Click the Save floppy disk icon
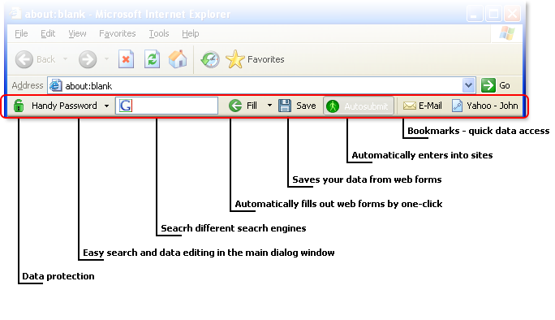 pyautogui.click(x=285, y=106)
